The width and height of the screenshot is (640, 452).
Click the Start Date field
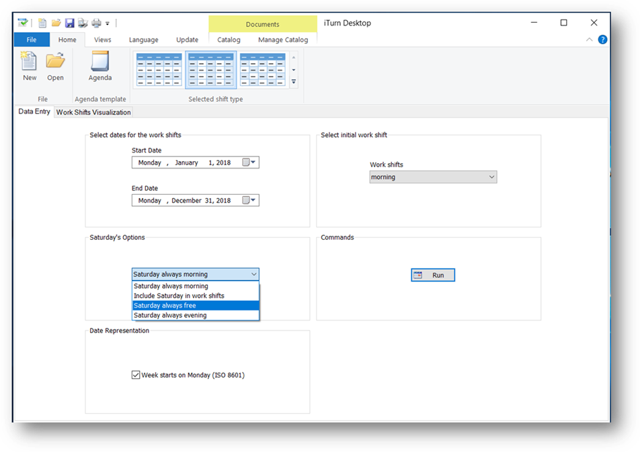[195, 163]
